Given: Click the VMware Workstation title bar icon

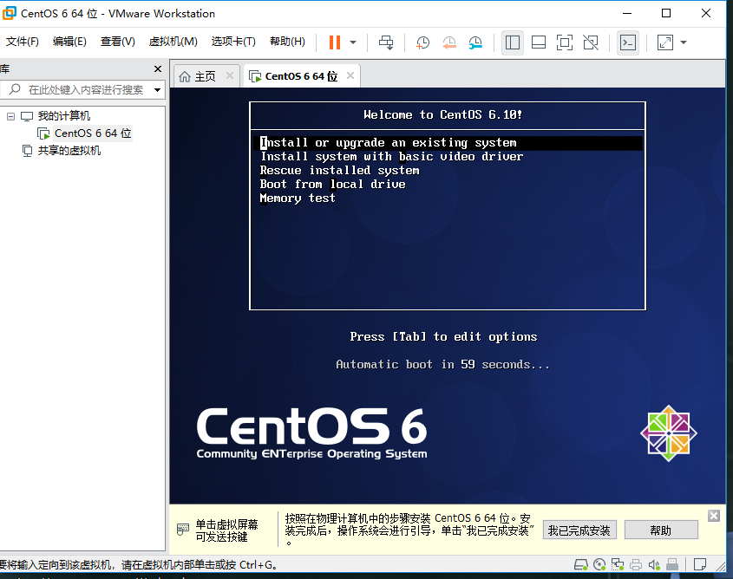Looking at the screenshot, I should pos(10,13).
